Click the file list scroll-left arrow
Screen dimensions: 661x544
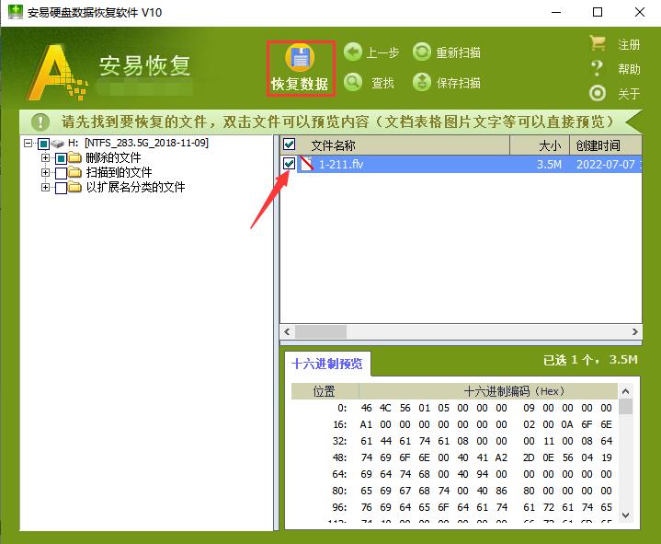(288, 331)
